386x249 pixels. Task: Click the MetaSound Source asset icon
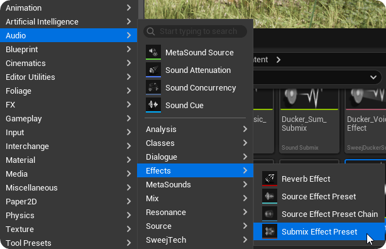point(153,52)
